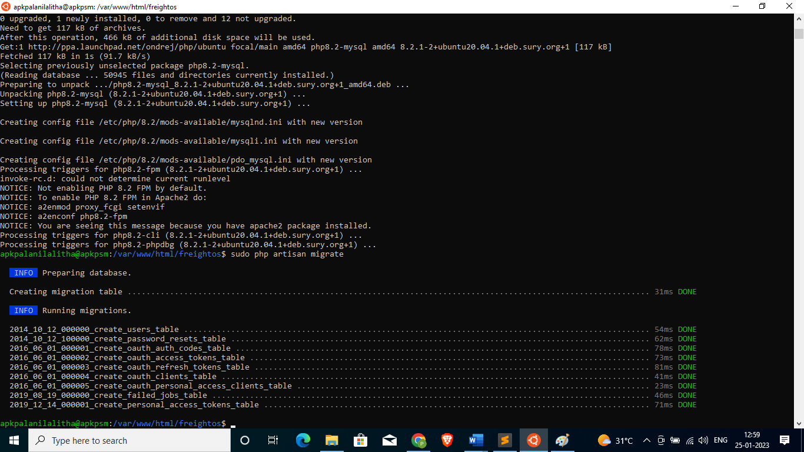The width and height of the screenshot is (804, 452).
Task: Type in the taskbar search box
Action: click(129, 440)
